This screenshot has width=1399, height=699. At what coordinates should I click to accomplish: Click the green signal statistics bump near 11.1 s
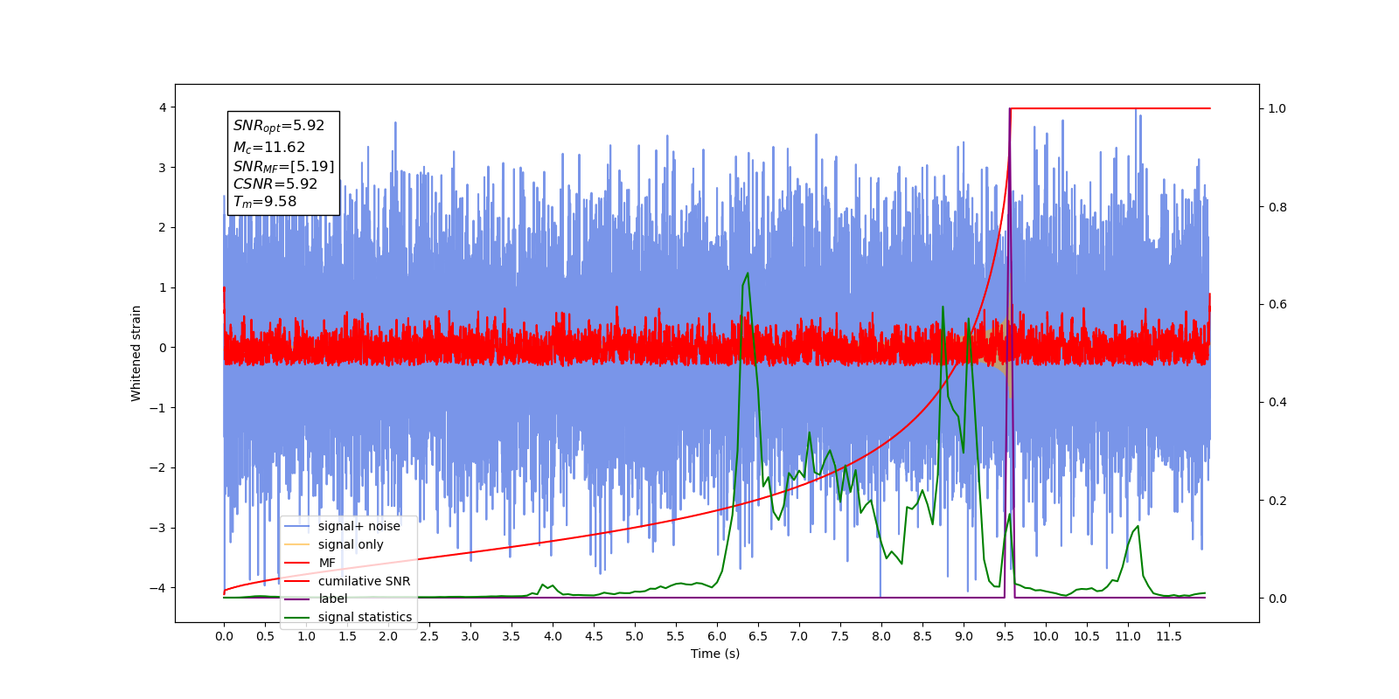[x=1137, y=527]
